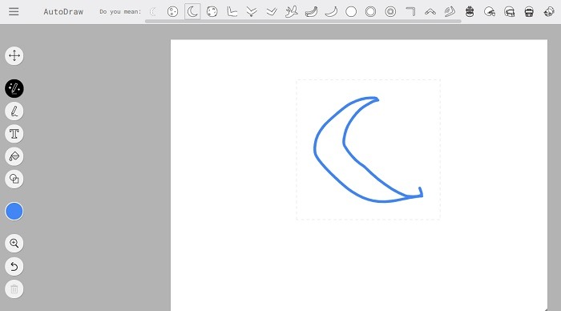
Task: Pick the double check-mark chevron suggestion
Action: 272,12
